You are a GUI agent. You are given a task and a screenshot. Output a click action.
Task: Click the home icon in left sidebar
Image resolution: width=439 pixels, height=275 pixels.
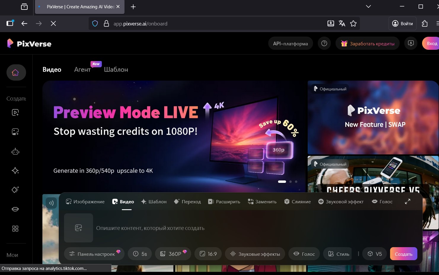(x=15, y=72)
